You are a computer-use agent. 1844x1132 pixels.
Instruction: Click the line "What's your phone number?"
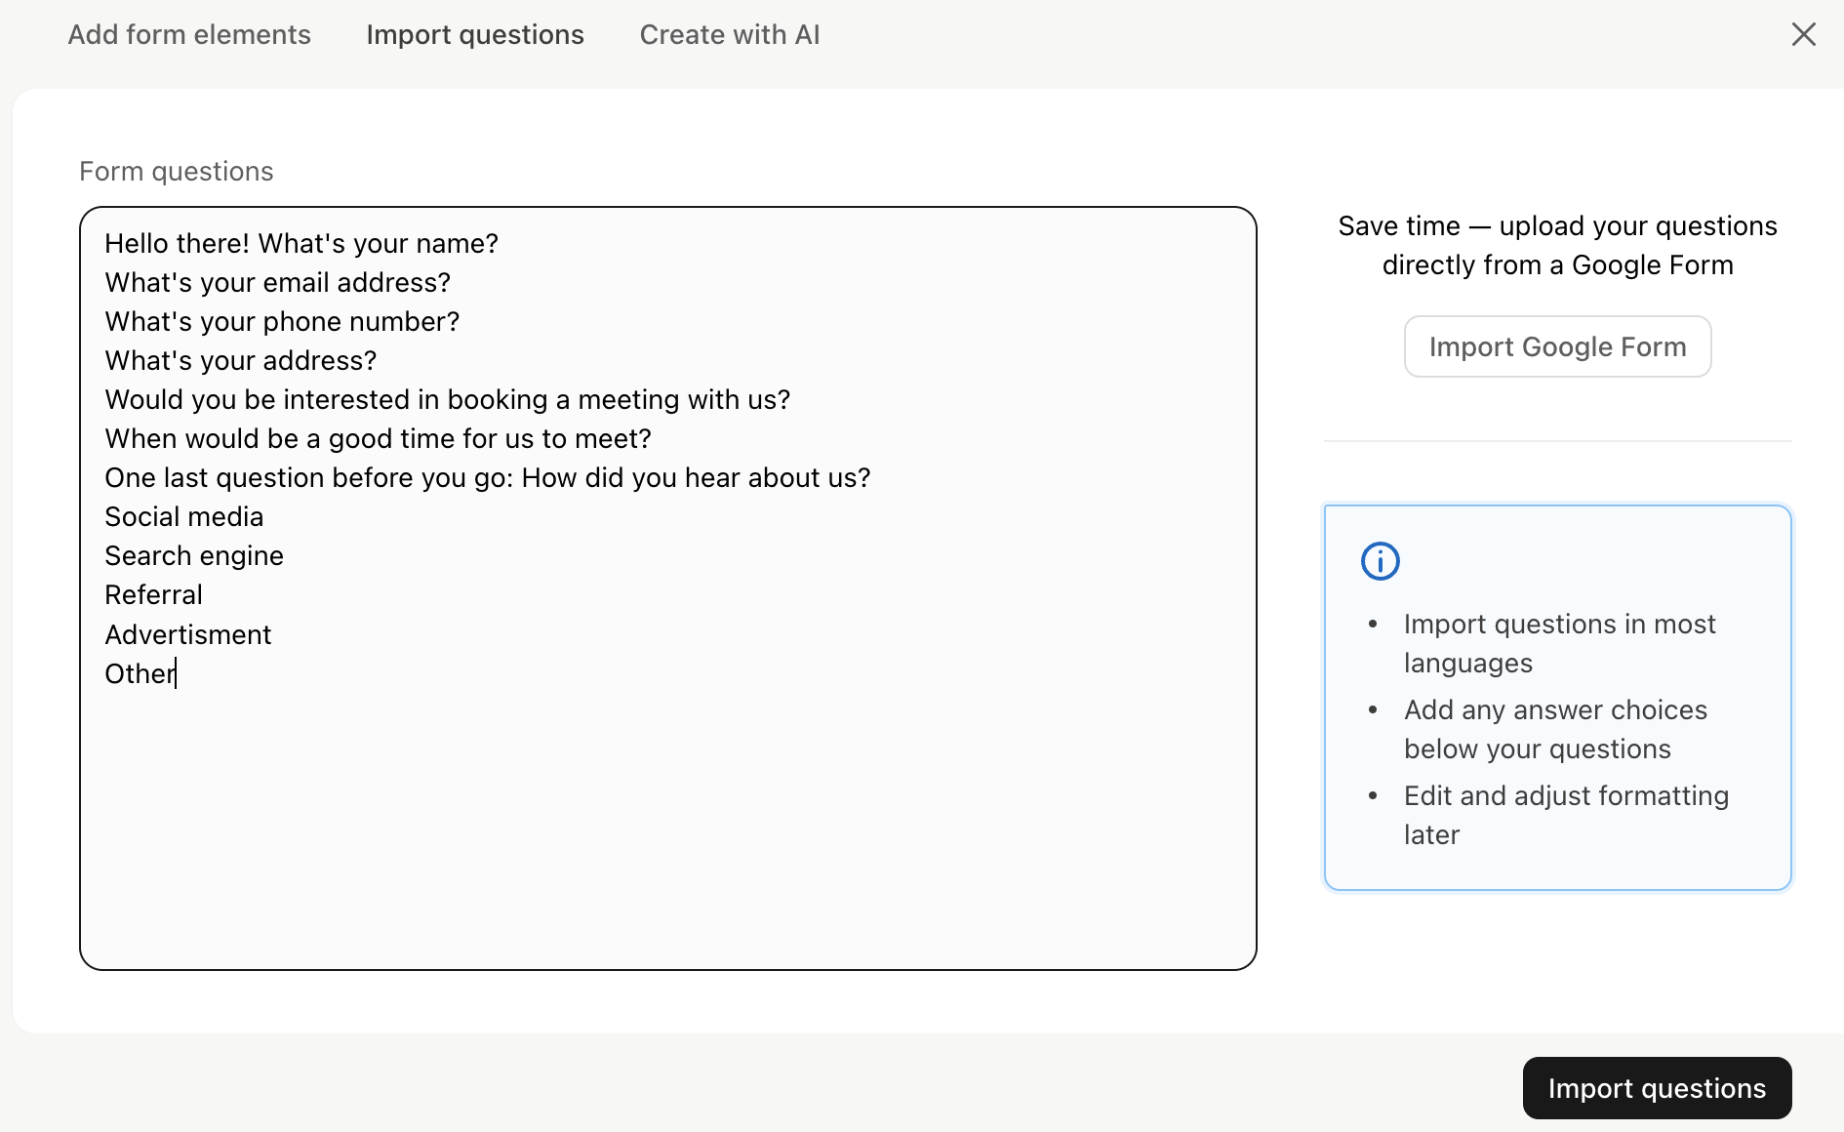[282, 321]
